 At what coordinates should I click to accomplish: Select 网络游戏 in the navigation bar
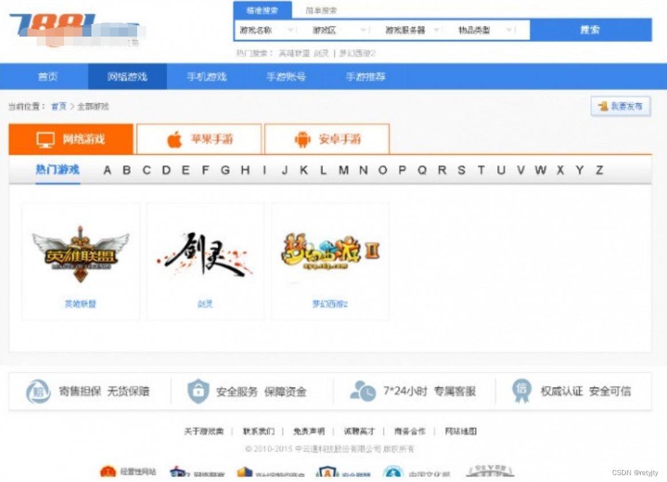click(127, 77)
